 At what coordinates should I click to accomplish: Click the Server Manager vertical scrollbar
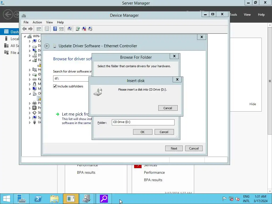[x=270, y=81]
